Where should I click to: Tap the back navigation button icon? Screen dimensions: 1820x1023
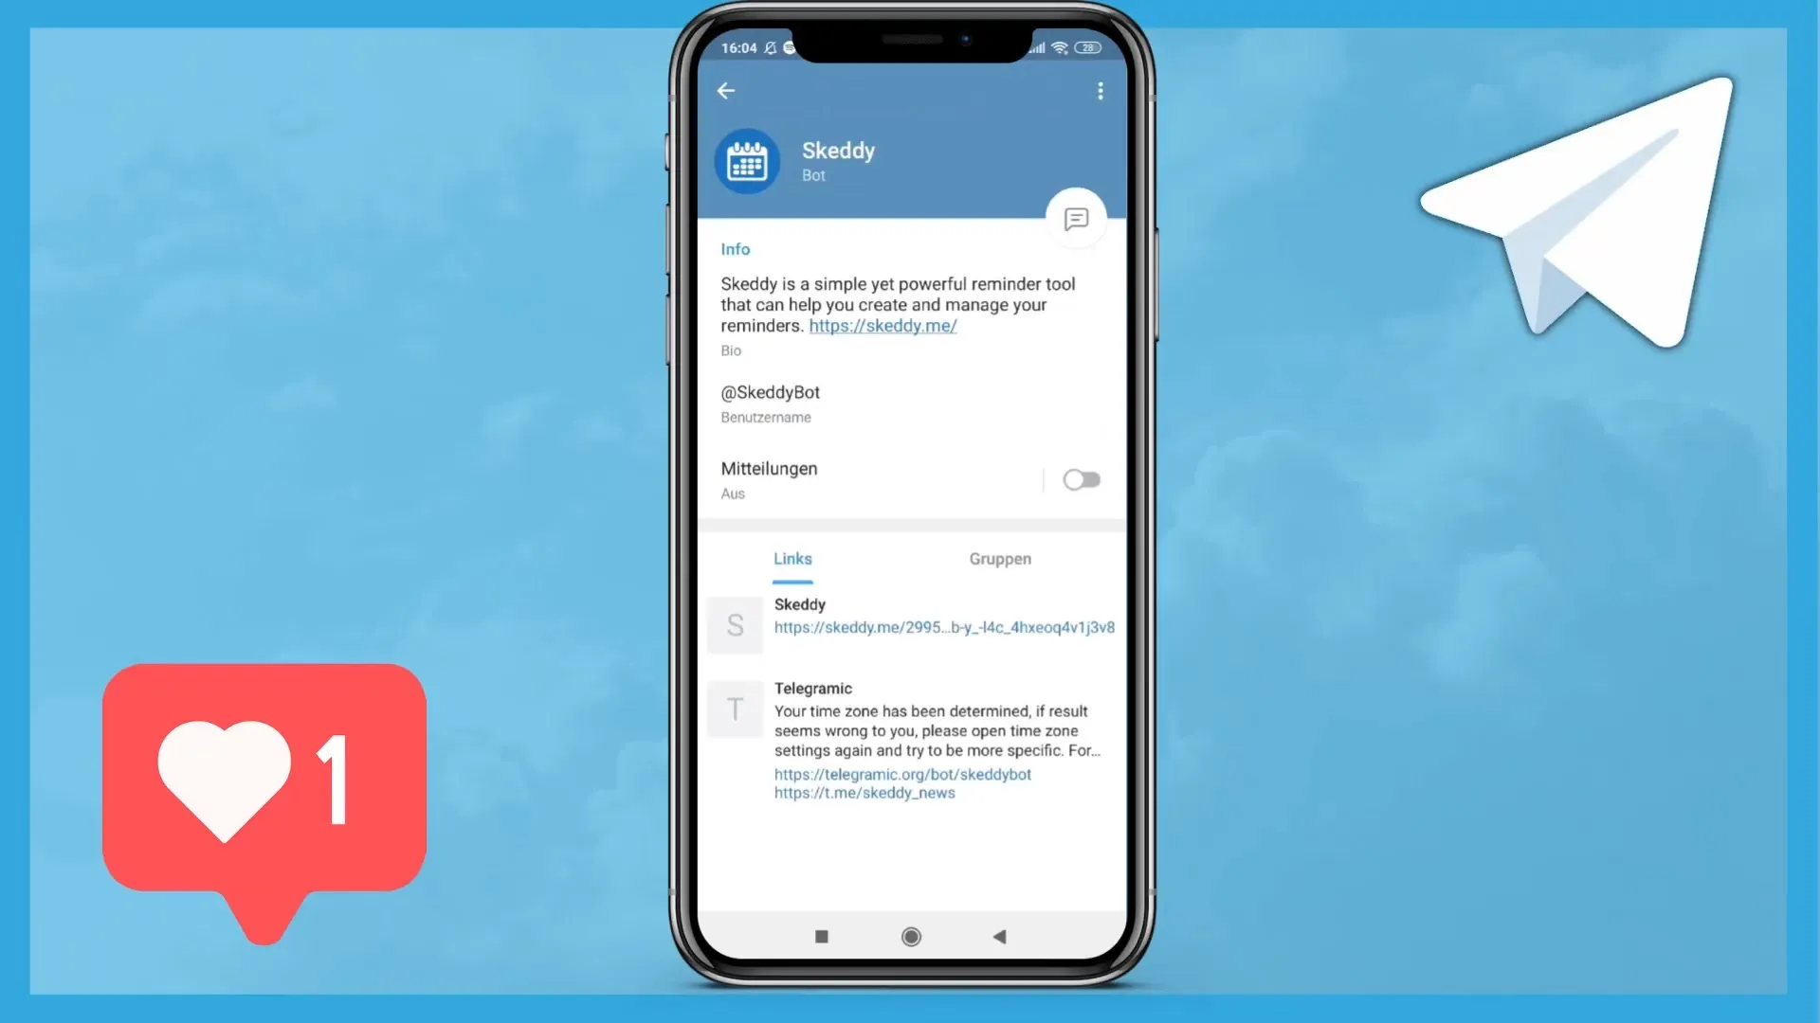pyautogui.click(x=726, y=90)
